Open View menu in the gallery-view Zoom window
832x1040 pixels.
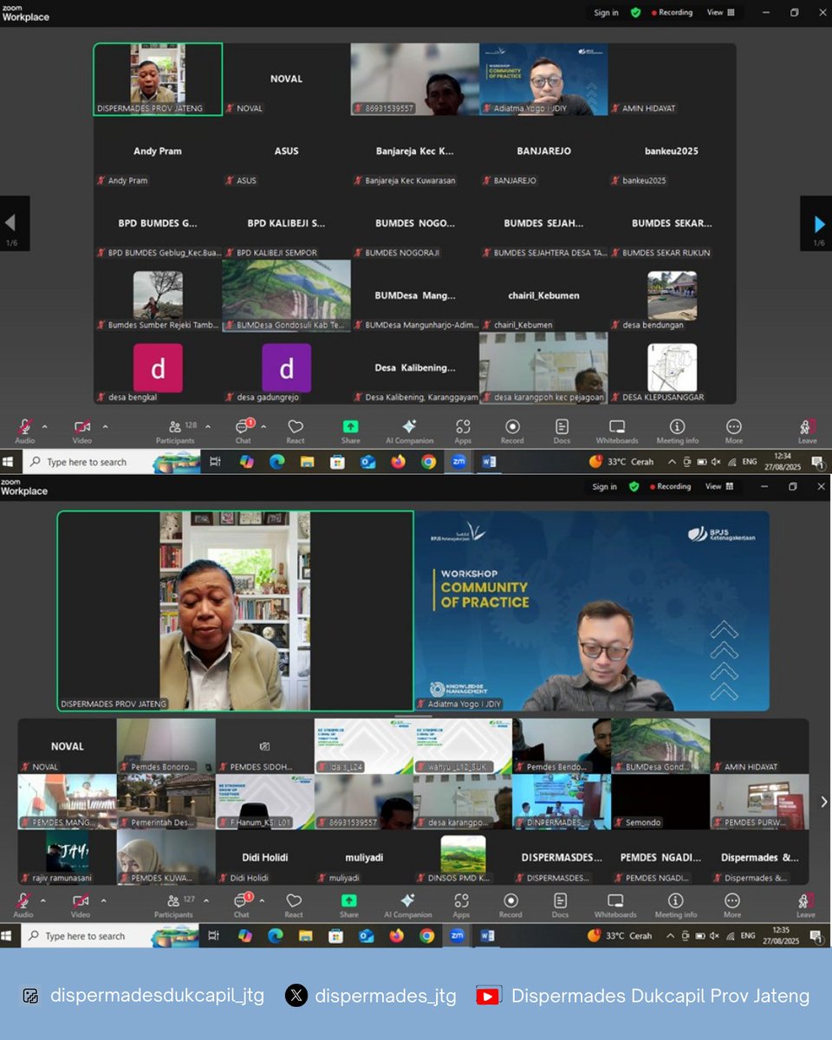pyautogui.click(x=720, y=13)
